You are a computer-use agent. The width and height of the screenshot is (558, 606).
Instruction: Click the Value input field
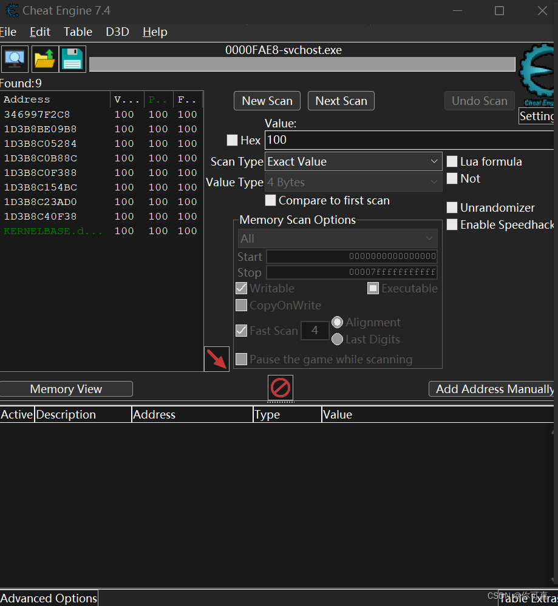(x=409, y=140)
